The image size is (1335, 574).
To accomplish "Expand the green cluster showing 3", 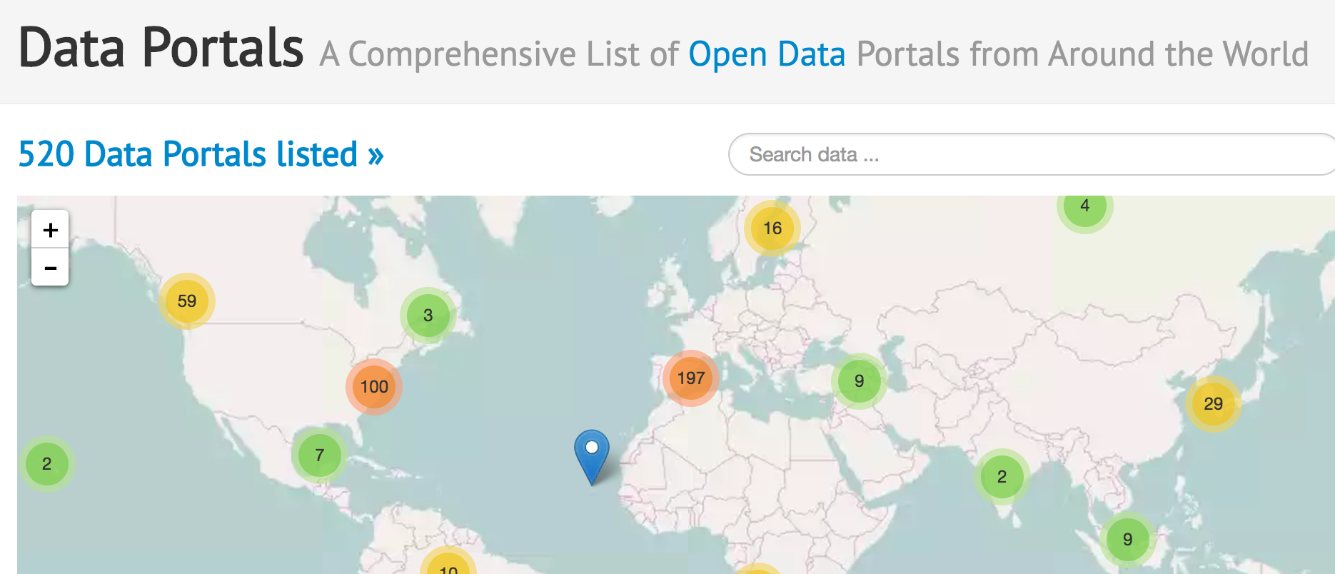I will point(428,316).
